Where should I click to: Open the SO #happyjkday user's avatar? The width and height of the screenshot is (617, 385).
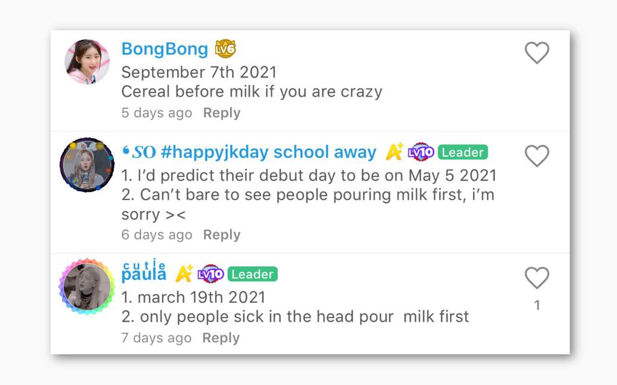[x=87, y=165]
